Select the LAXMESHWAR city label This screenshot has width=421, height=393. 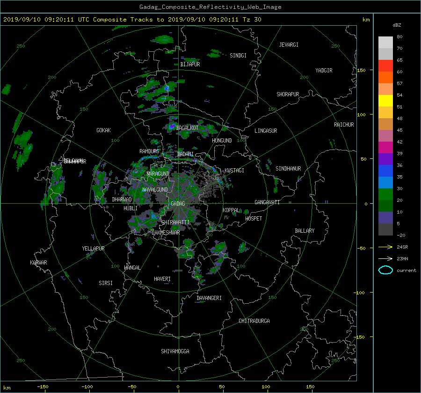(x=166, y=233)
